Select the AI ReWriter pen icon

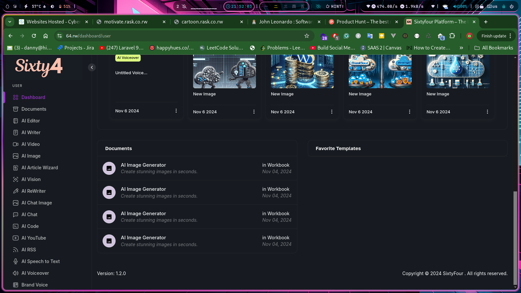[x=16, y=191]
